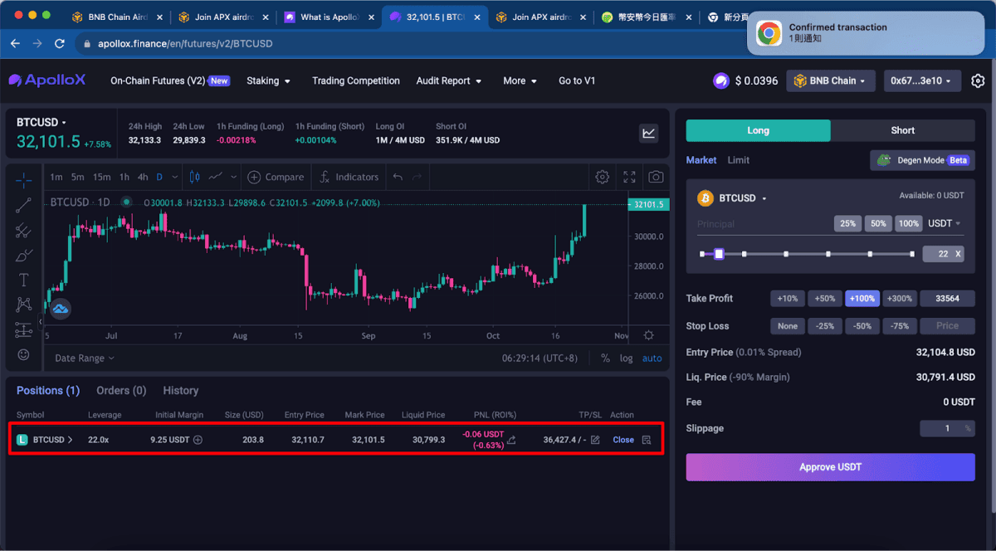Screen dimensions: 996x551
Task: Close the BTCUSD position
Action: [623, 440]
